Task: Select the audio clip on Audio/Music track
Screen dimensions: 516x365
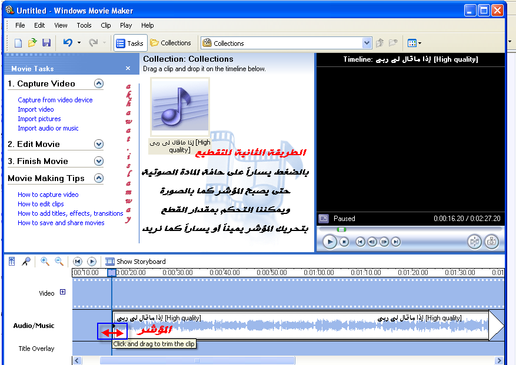Action: (x=301, y=326)
